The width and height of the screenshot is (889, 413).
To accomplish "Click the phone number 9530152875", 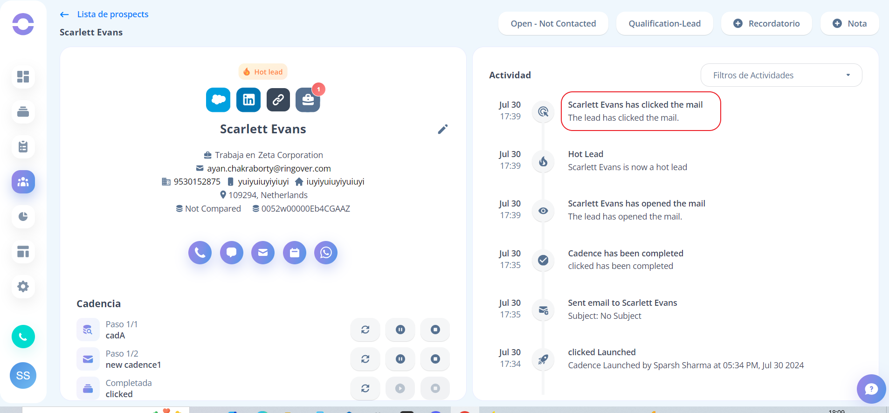I will (x=197, y=182).
